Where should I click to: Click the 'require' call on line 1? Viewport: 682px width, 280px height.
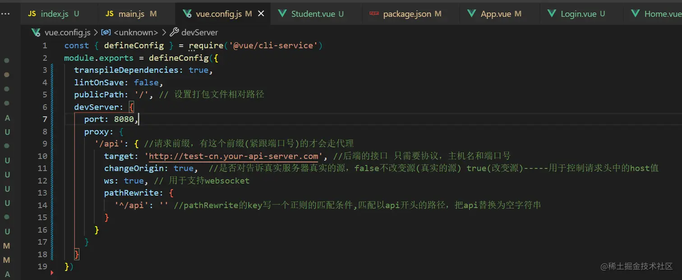(206, 46)
